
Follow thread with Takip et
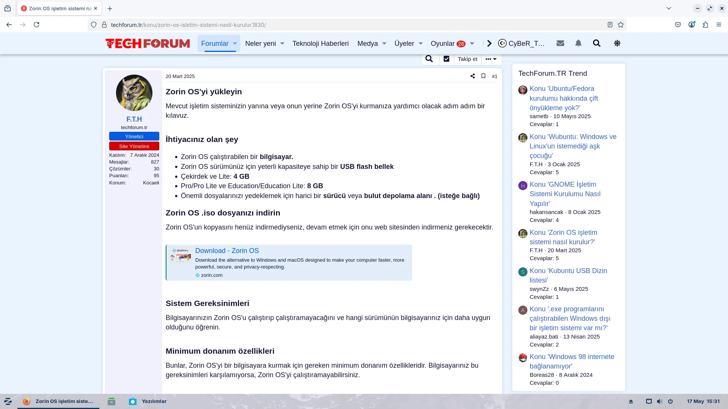click(x=468, y=59)
